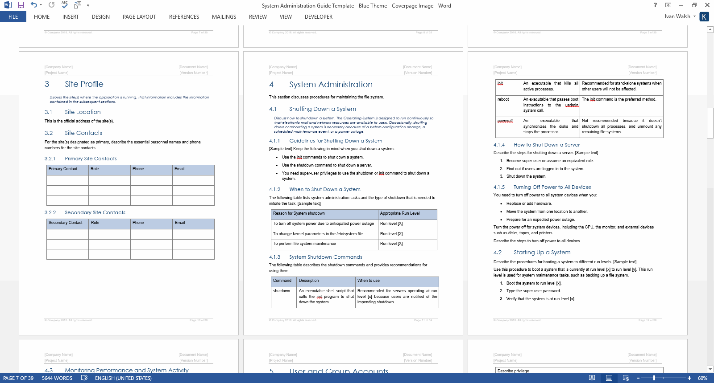Click 'Reason for System shutdown' header cell
Viewport: 714px width, 383px height.
[324, 214]
